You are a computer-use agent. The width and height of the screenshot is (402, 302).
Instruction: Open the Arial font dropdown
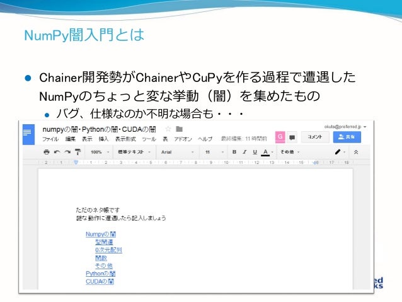(x=177, y=152)
